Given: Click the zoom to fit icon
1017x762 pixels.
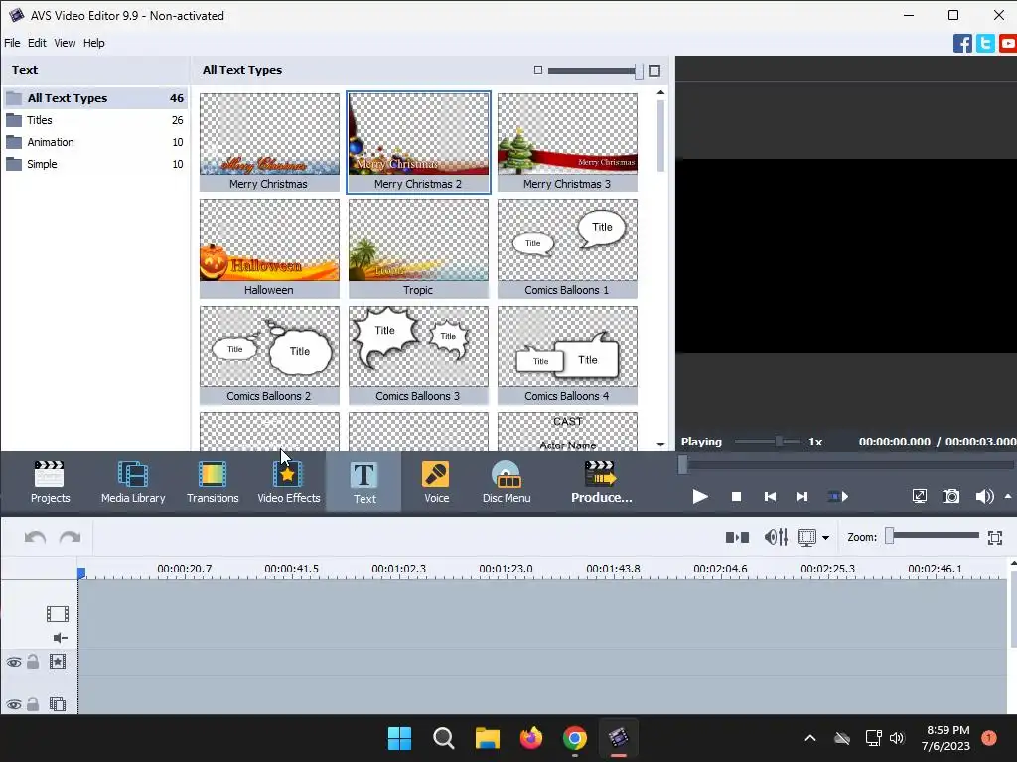Looking at the screenshot, I should pyautogui.click(x=995, y=537).
